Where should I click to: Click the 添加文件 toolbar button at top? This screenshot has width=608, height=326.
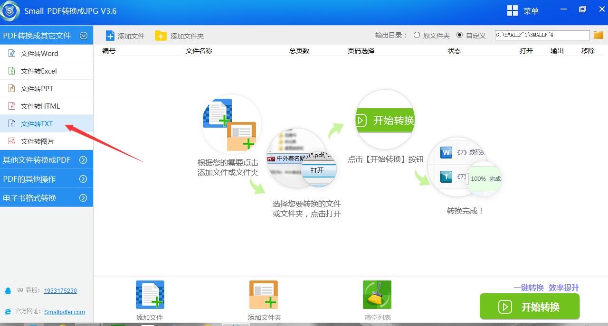[125, 36]
